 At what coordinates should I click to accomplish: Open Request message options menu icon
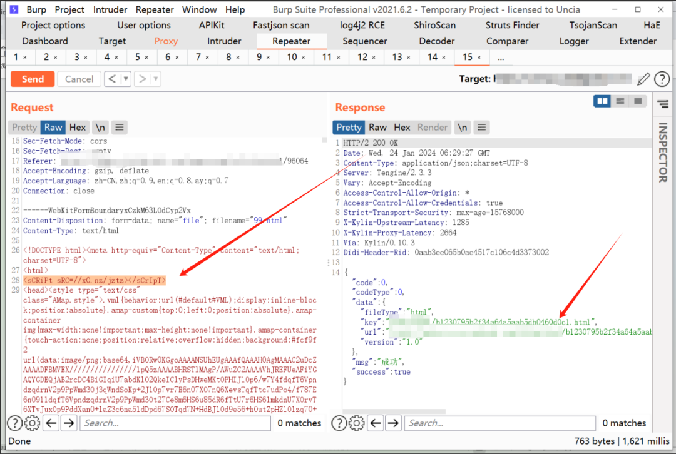click(x=120, y=127)
